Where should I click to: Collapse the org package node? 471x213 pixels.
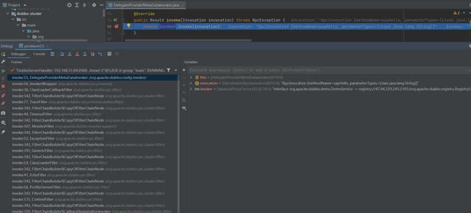tap(28, 36)
